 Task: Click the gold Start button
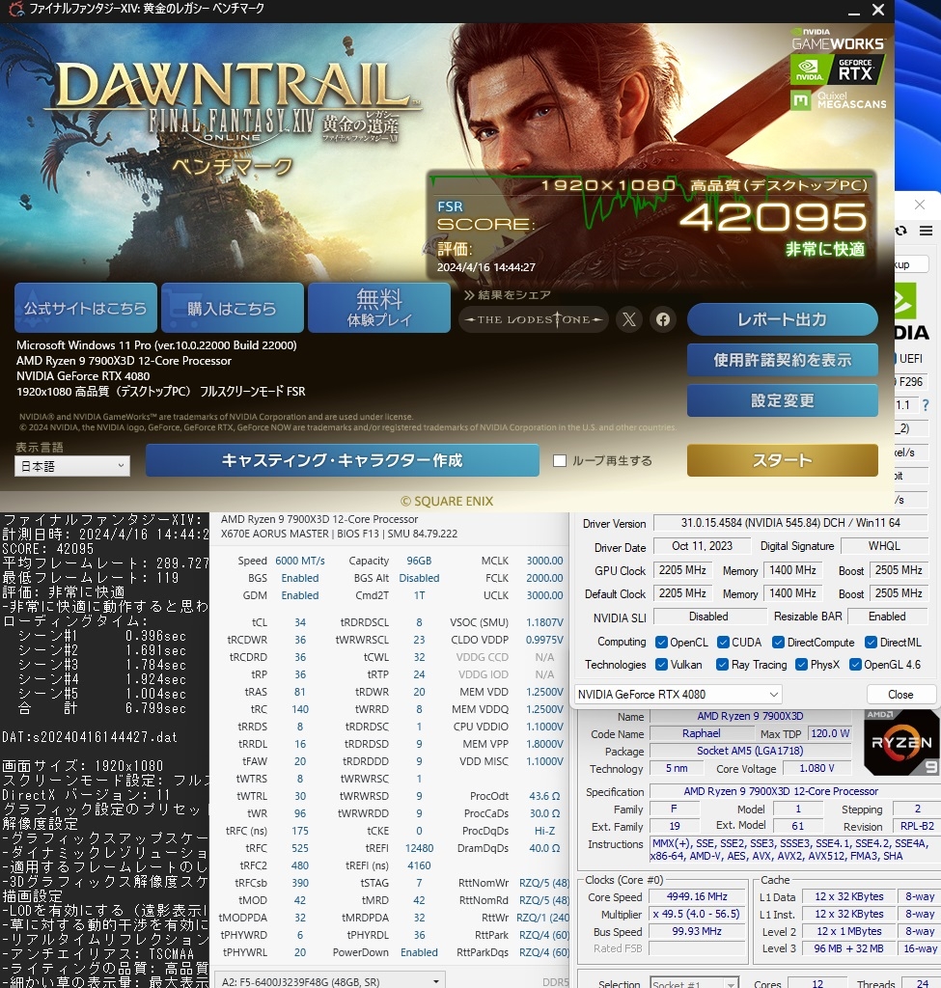tap(782, 460)
